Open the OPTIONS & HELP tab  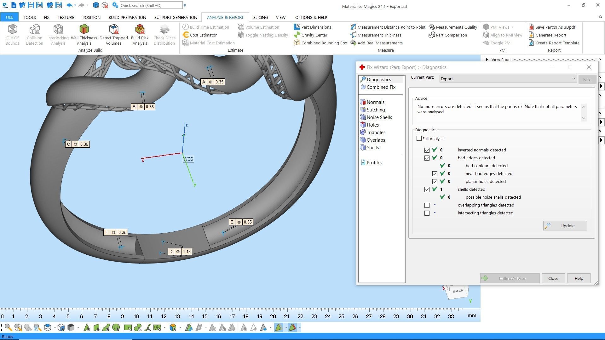click(311, 17)
